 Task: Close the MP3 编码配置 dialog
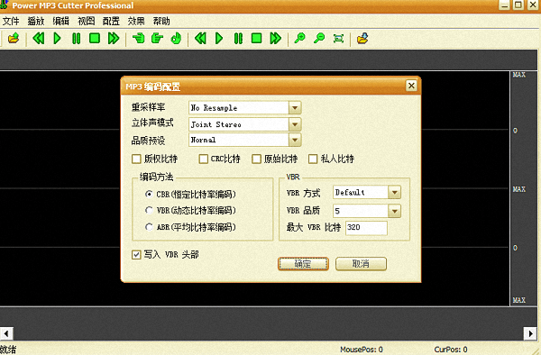click(x=411, y=86)
